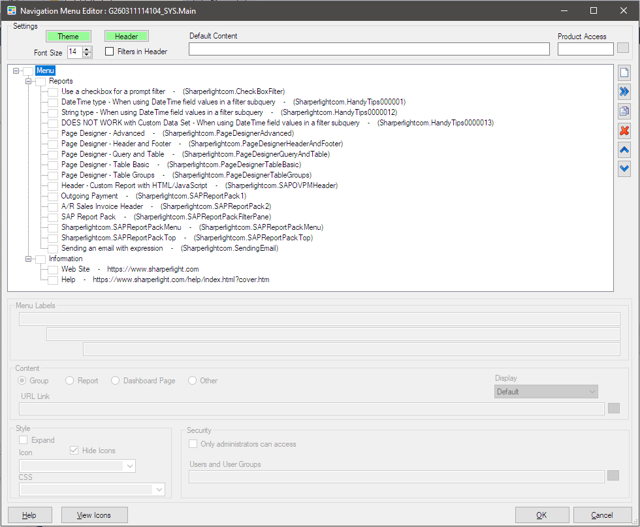This screenshot has height=527, width=640.
Task: Click the copy menu item icon
Action: pos(624,111)
